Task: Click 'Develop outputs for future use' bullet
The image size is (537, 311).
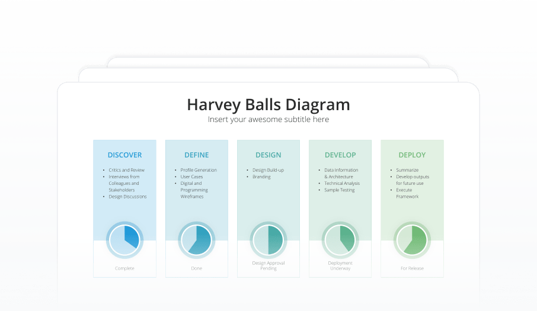Action: tap(413, 180)
